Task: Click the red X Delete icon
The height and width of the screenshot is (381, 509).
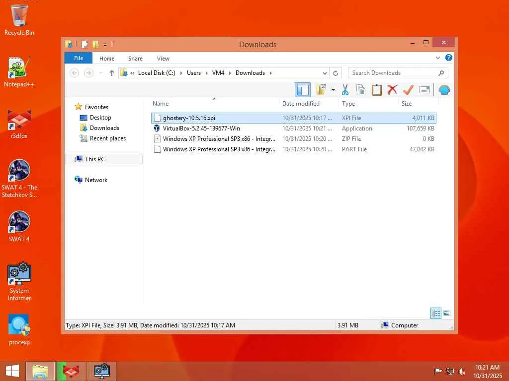Action: pos(392,90)
